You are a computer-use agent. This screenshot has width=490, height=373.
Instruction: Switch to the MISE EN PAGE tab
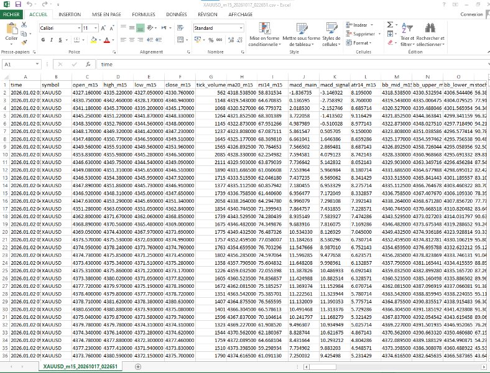[106, 14]
